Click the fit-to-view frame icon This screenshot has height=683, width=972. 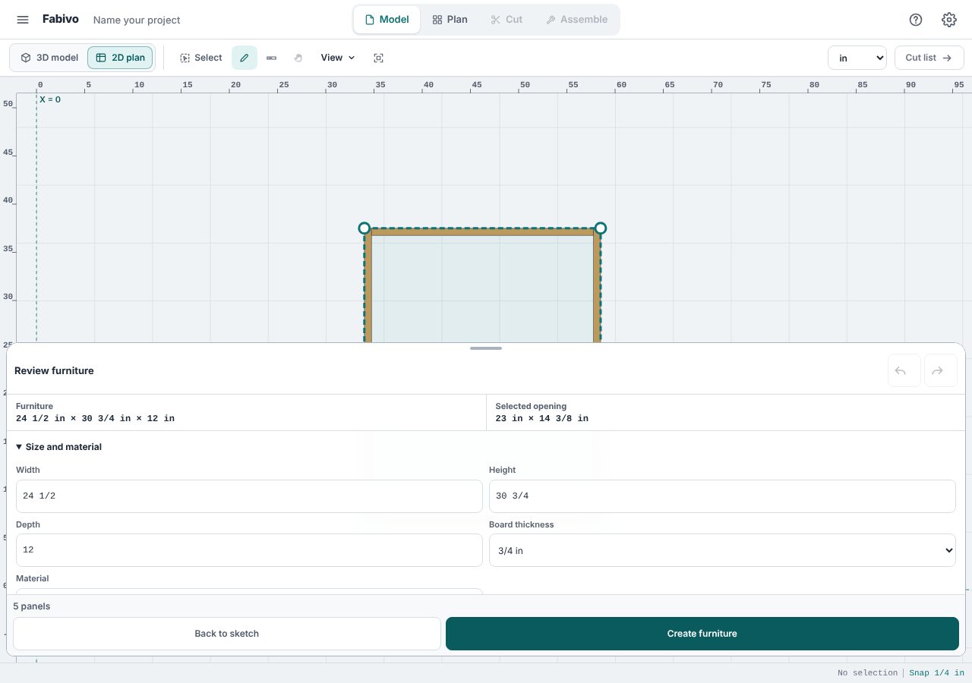tap(379, 58)
